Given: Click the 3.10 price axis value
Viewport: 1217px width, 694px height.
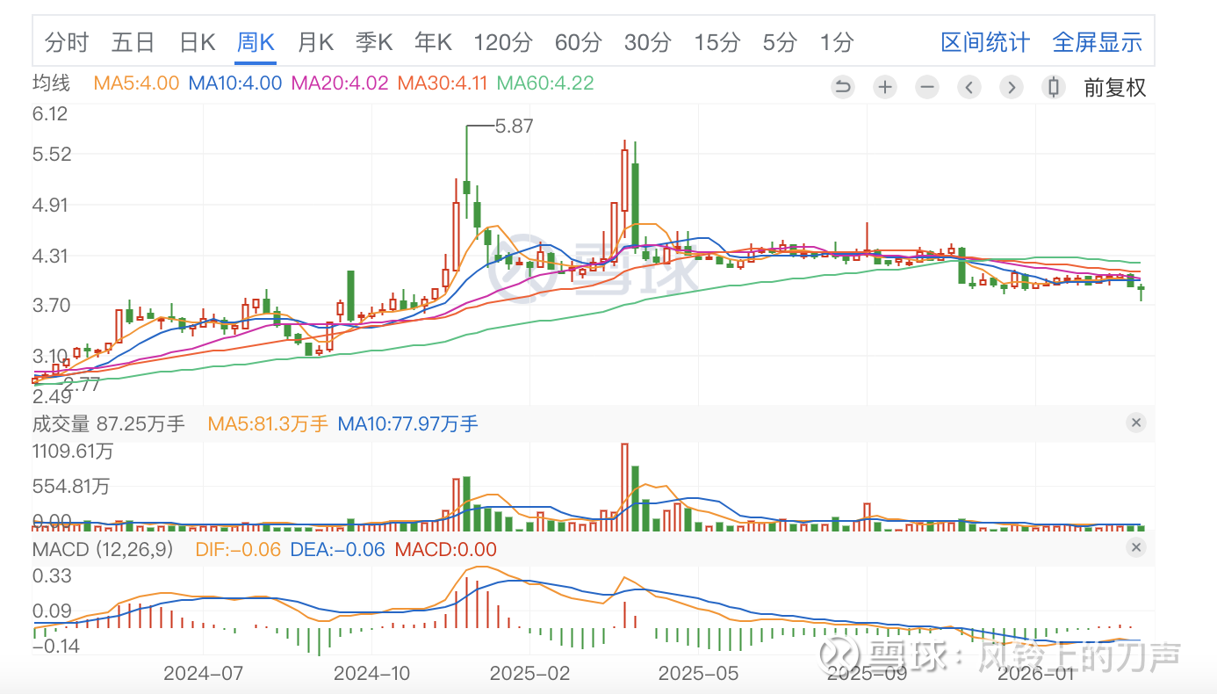Looking at the screenshot, I should [50, 357].
